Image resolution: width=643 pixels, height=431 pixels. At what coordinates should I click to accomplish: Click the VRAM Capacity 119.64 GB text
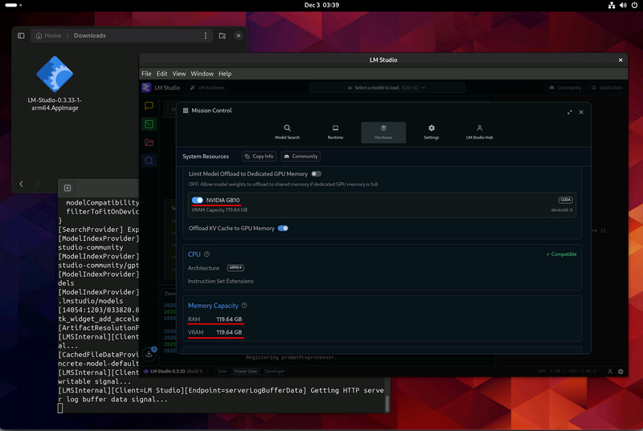point(219,210)
